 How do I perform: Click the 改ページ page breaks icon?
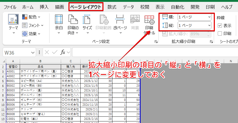(x=120, y=19)
